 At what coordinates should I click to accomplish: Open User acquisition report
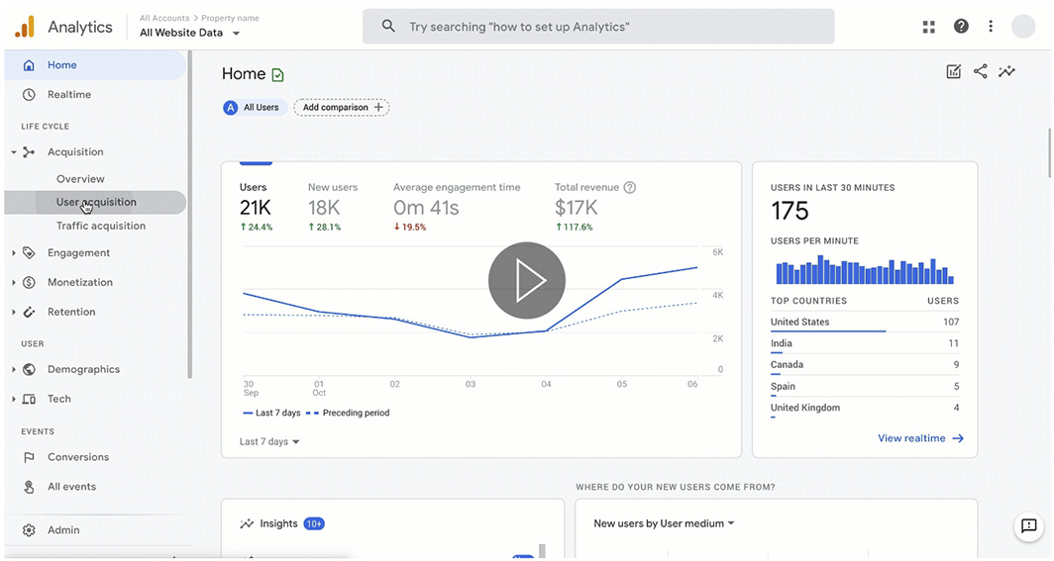coord(95,202)
